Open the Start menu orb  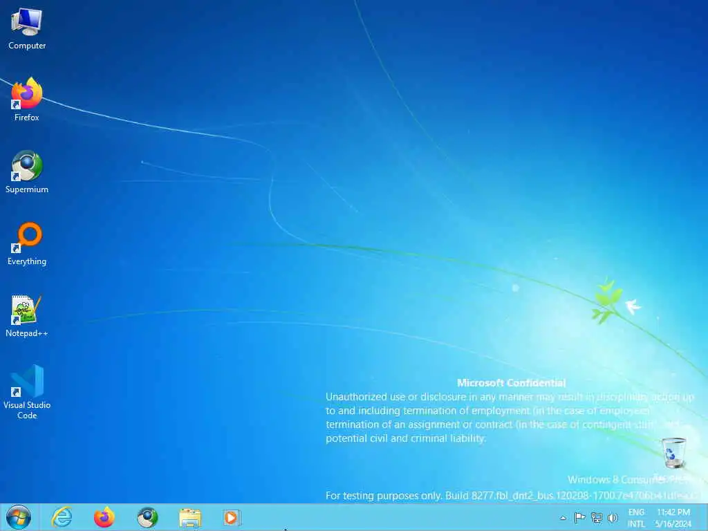[19, 517]
